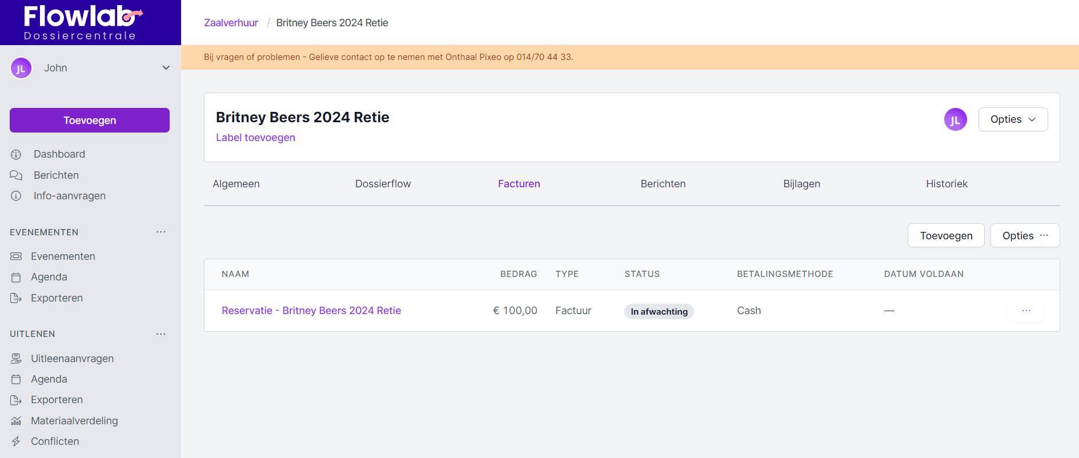Click the Label toevoegen link
This screenshot has width=1079, height=458.
tap(255, 138)
